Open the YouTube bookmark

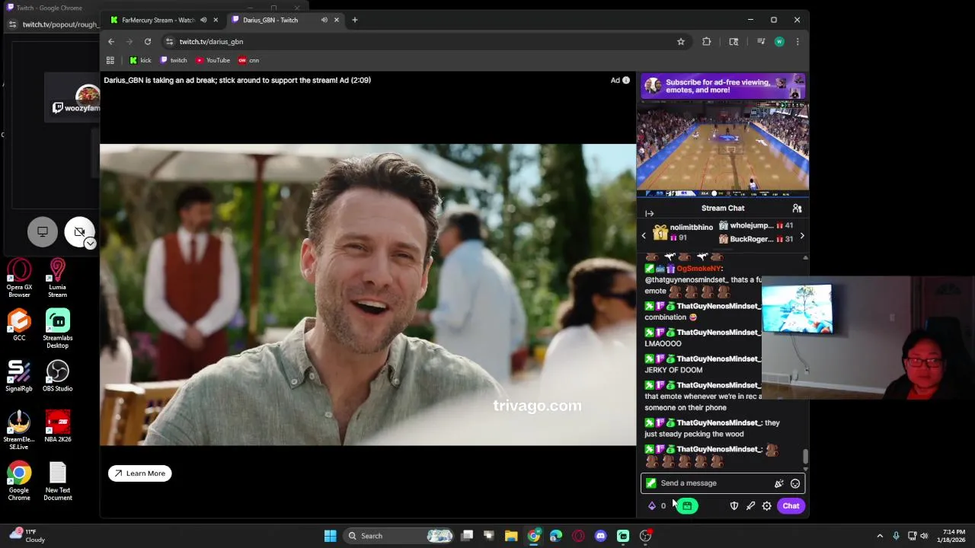213,60
